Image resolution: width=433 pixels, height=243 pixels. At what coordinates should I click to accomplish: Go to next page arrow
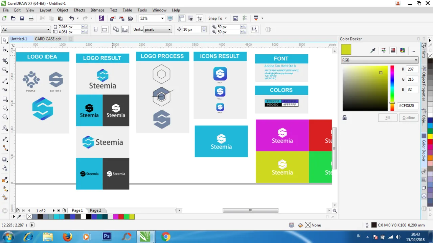tap(53, 211)
